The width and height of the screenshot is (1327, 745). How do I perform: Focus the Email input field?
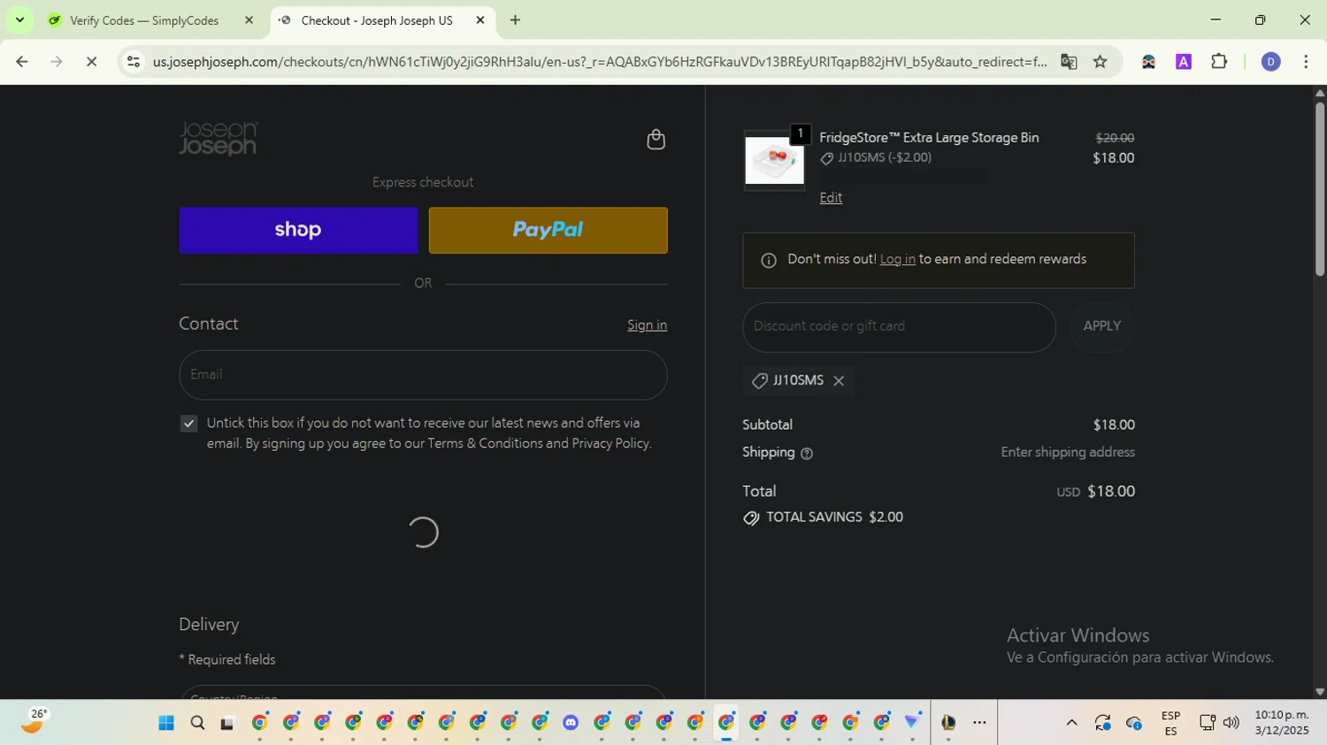click(423, 375)
